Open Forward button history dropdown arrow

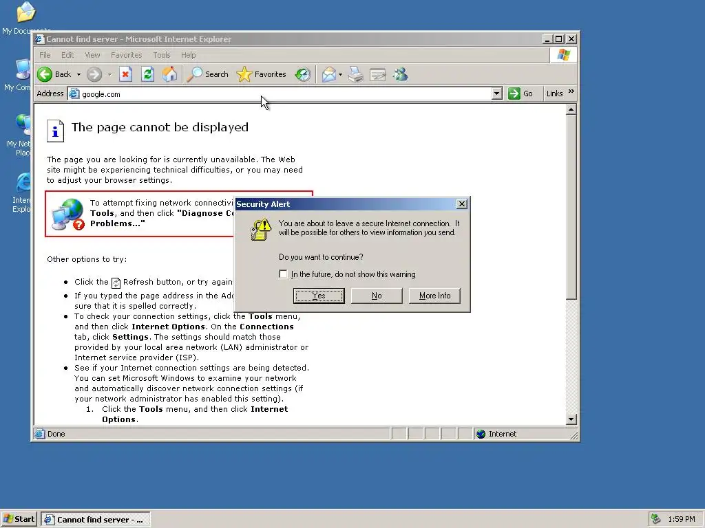(109, 74)
